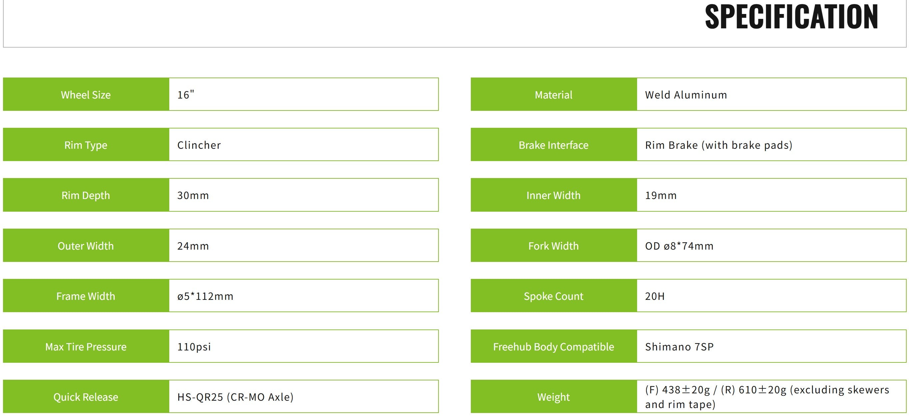
Task: Click the Wheel Size label
Action: pos(86,95)
